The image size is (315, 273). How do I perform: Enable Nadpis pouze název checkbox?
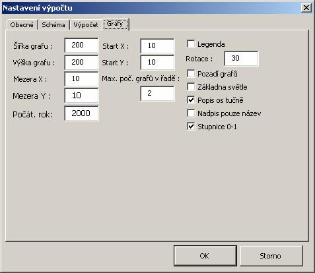191,113
